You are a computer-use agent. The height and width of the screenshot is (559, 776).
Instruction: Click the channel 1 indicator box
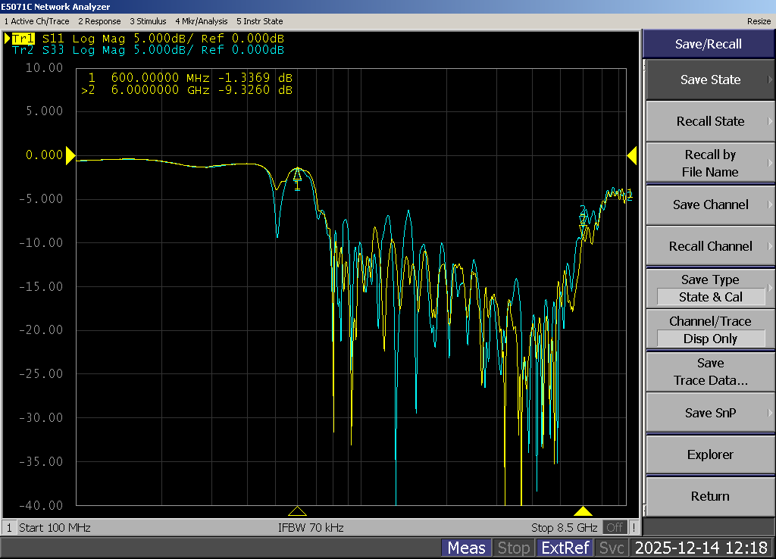10,527
